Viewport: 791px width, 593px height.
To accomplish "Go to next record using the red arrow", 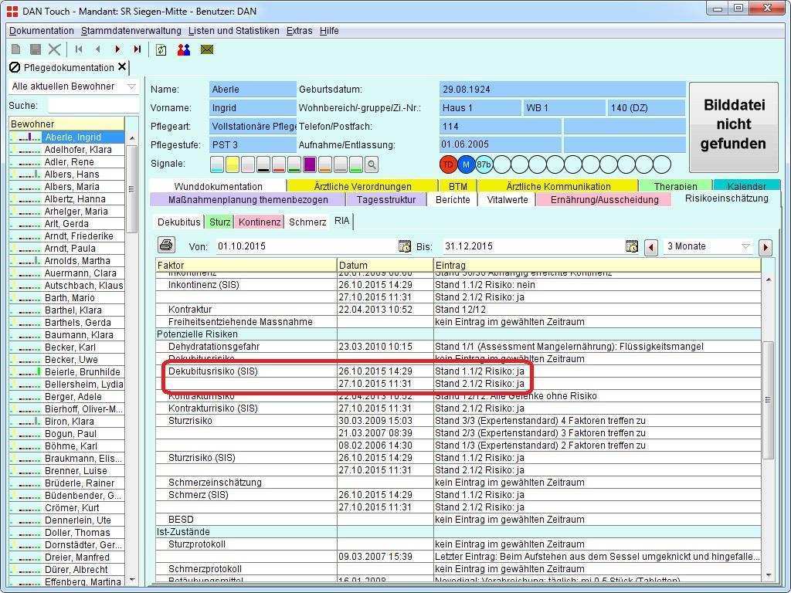I will click(x=117, y=49).
